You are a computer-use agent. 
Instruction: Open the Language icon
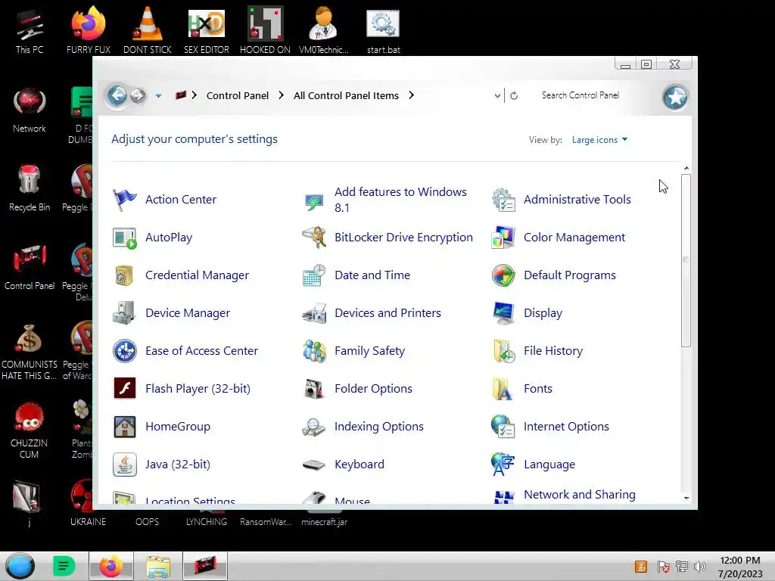pos(503,464)
